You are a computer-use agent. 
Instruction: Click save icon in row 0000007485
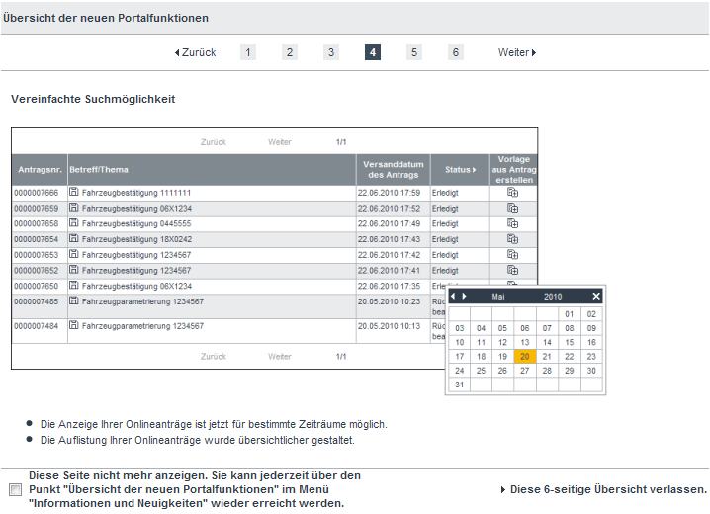click(74, 300)
